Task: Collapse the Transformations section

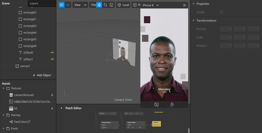Action: 193,21
